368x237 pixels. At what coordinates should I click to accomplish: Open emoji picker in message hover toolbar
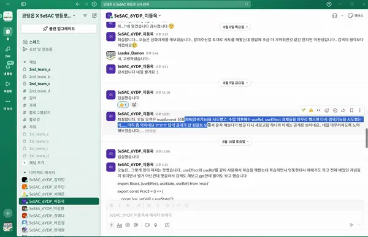(327, 110)
